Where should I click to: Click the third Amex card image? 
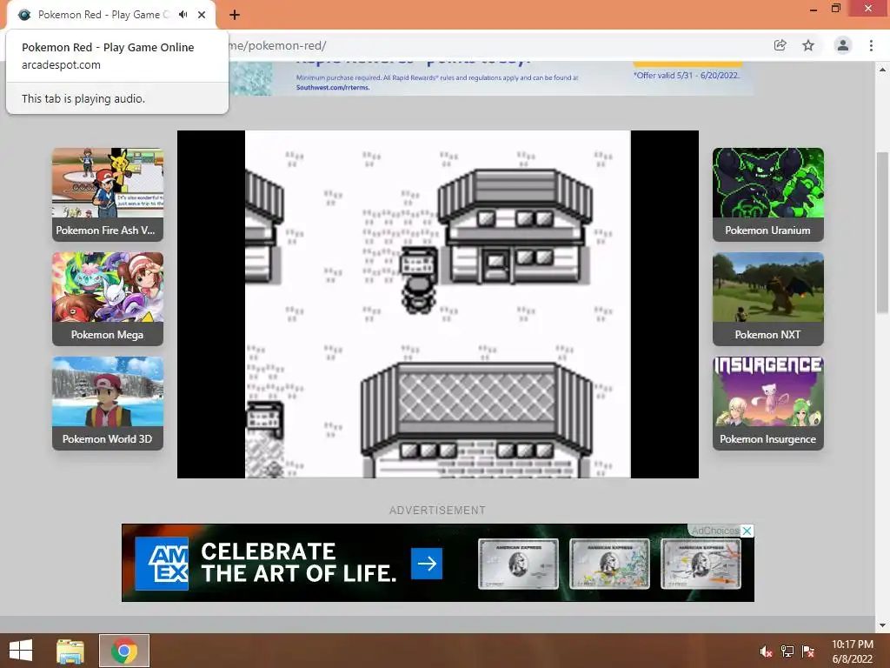[701, 564]
